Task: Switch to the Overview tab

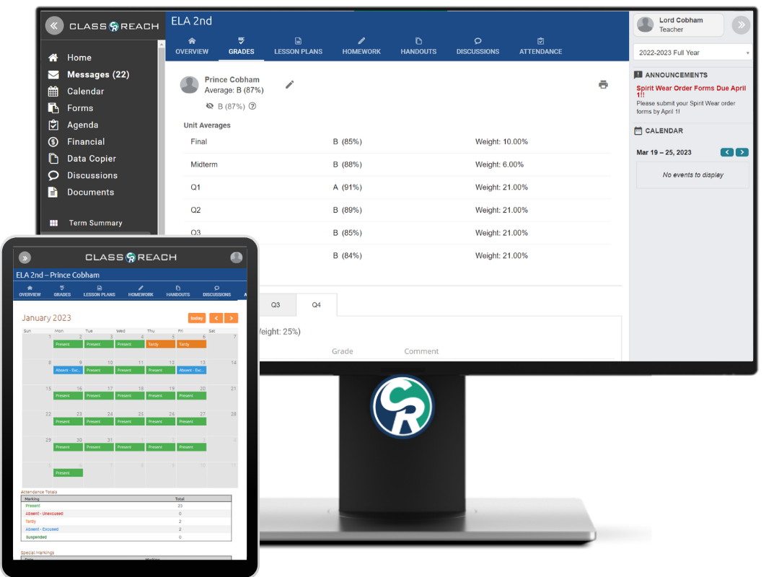Action: 192,45
